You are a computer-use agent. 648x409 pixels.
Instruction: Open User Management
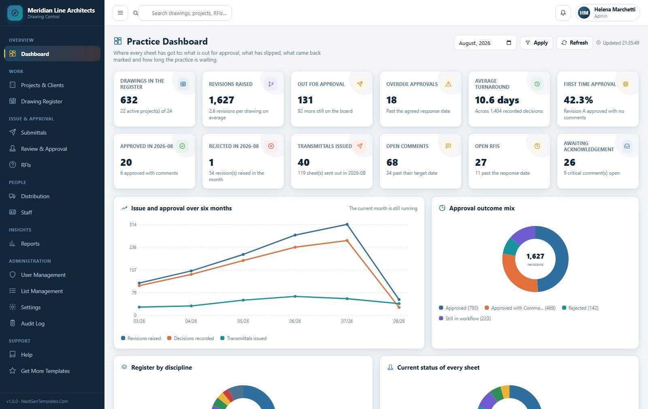pyautogui.click(x=52, y=275)
